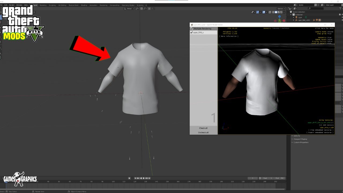Viewport: 343px width, 193px height.
Task: Select solid viewport shading
Action: tap(276, 12)
